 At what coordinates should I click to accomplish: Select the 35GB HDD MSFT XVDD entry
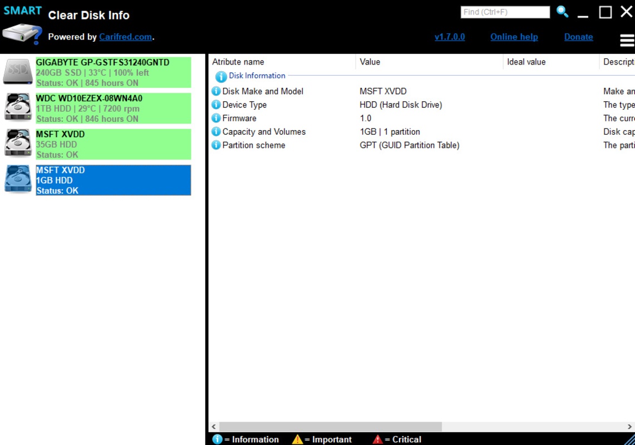pos(113,144)
